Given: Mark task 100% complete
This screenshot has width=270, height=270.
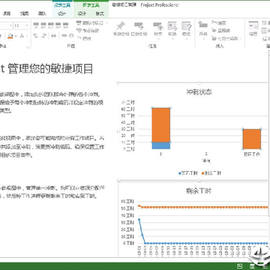Looking at the screenshot, I should tap(65, 25).
